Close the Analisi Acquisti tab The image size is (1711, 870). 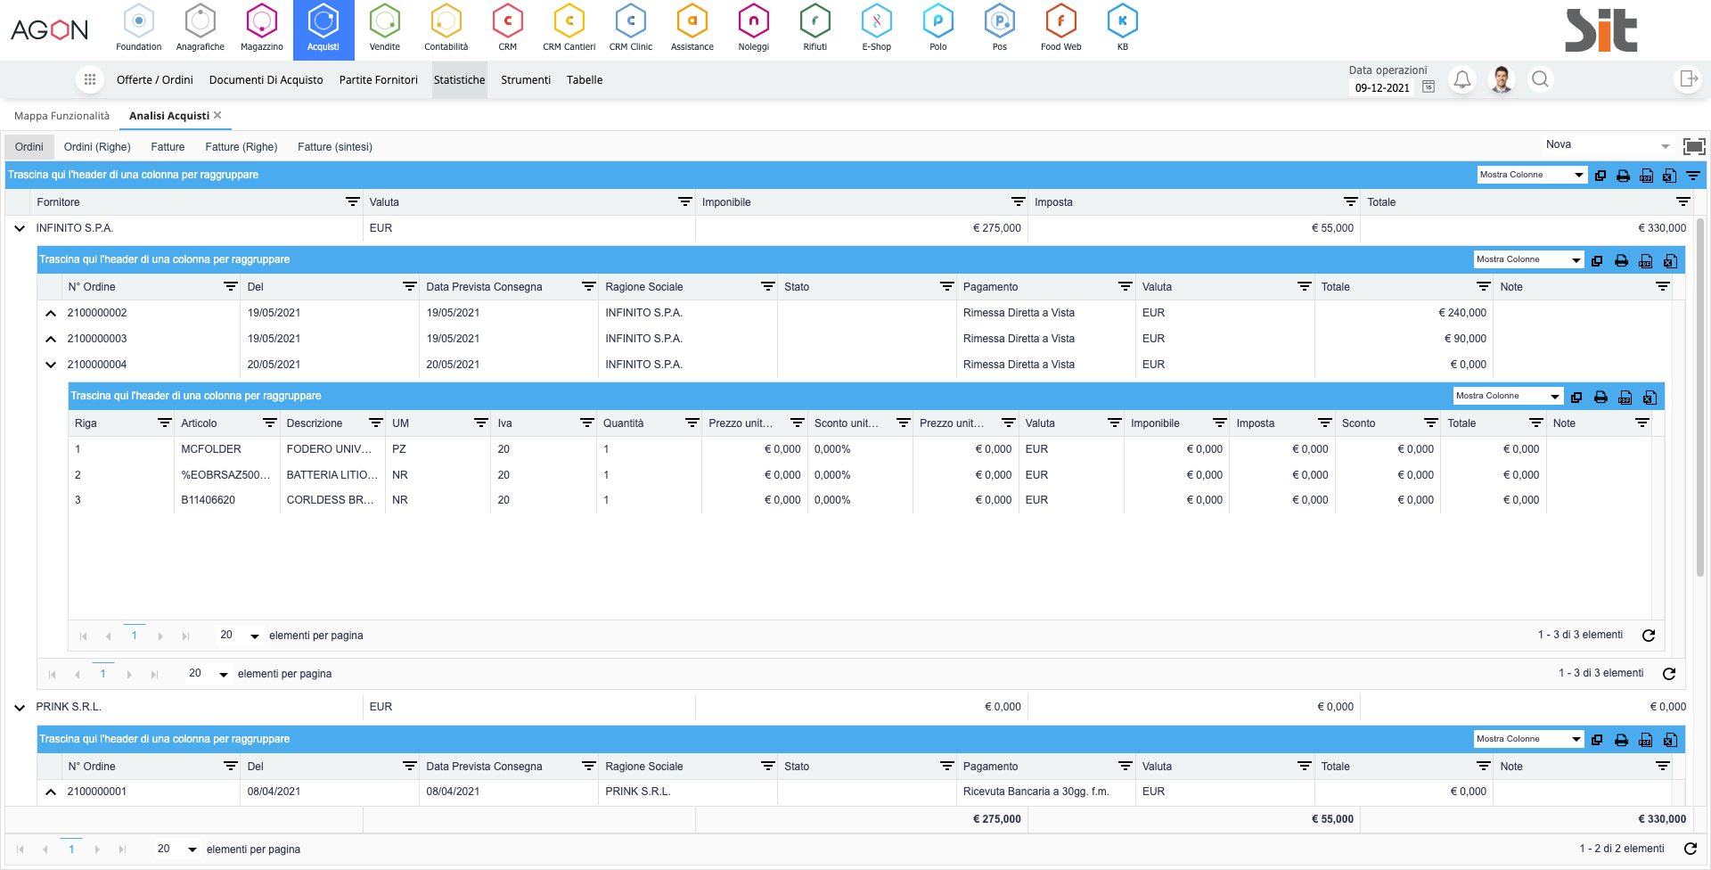point(217,115)
